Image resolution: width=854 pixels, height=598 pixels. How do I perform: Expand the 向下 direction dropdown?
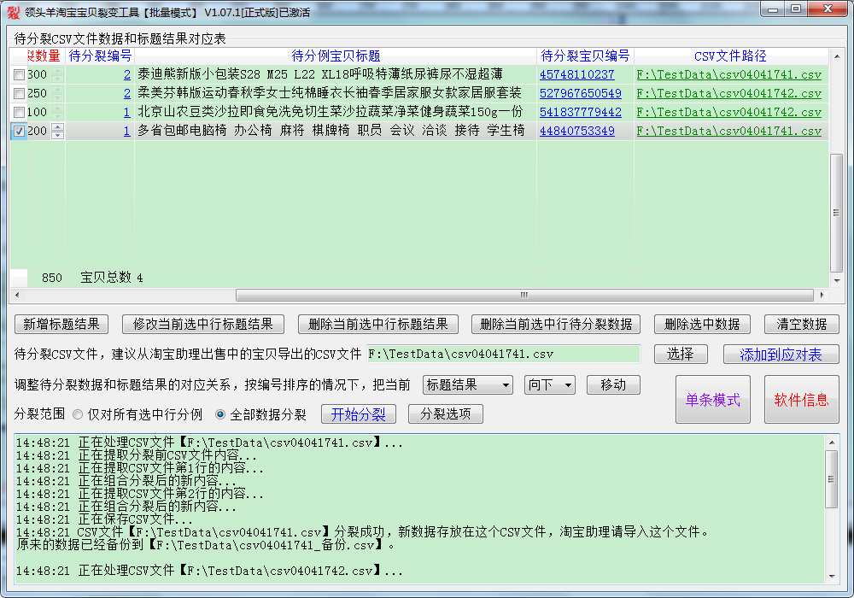pyautogui.click(x=549, y=385)
